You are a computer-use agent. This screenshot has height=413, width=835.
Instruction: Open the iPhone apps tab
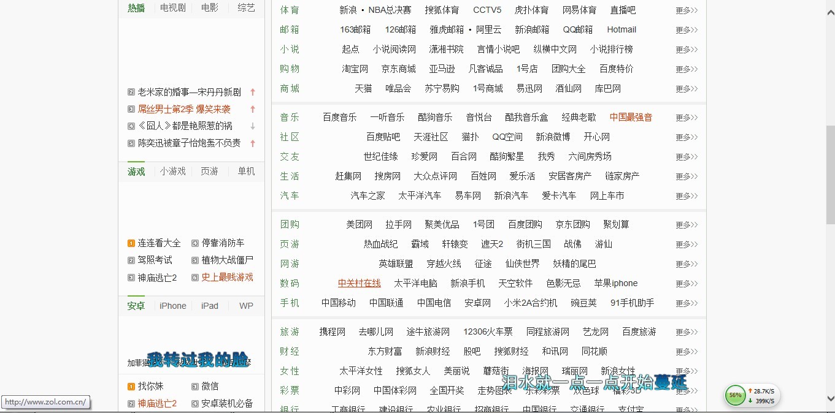[x=173, y=306]
